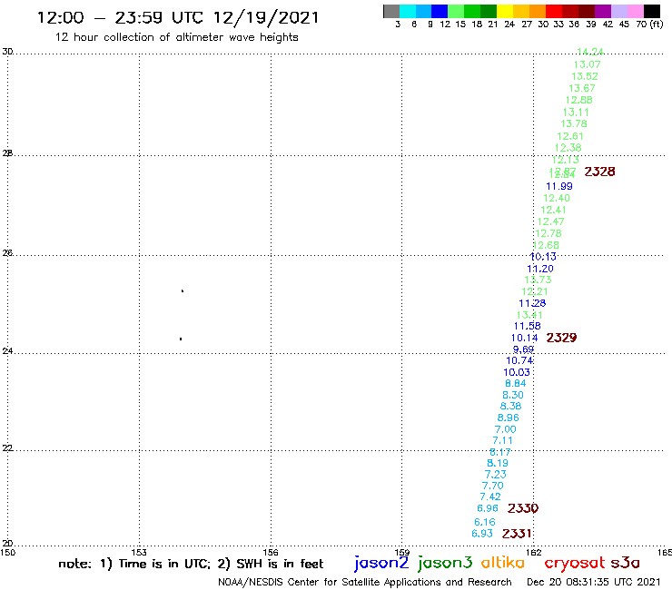This screenshot has height=590, width=672.
Task: Click the lavender swatch in the color legend
Action: pyautogui.click(x=618, y=11)
